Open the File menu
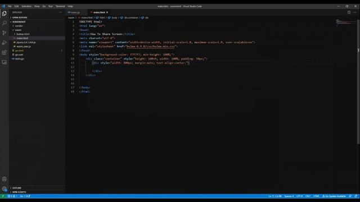360x202 pixels. pyautogui.click(x=10, y=6)
